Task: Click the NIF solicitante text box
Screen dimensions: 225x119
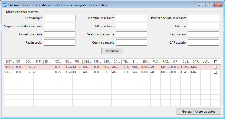Action: coord(131,26)
